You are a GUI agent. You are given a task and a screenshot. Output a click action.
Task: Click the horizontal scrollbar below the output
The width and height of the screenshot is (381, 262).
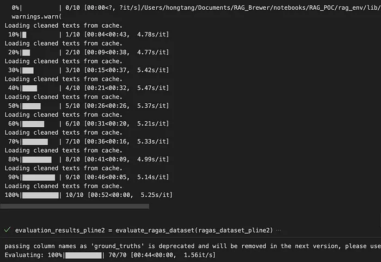click(x=75, y=207)
